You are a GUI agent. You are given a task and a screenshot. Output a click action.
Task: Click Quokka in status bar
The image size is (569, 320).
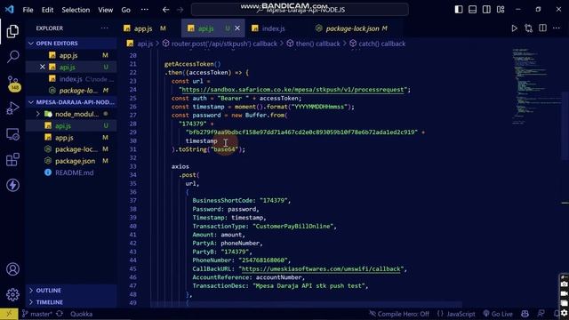[x=81, y=314]
